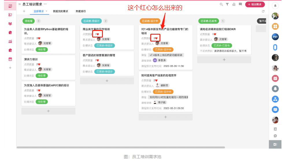Click the 待处理 column header tag
Viewport: 304px width, 161px height.
point(29,21)
